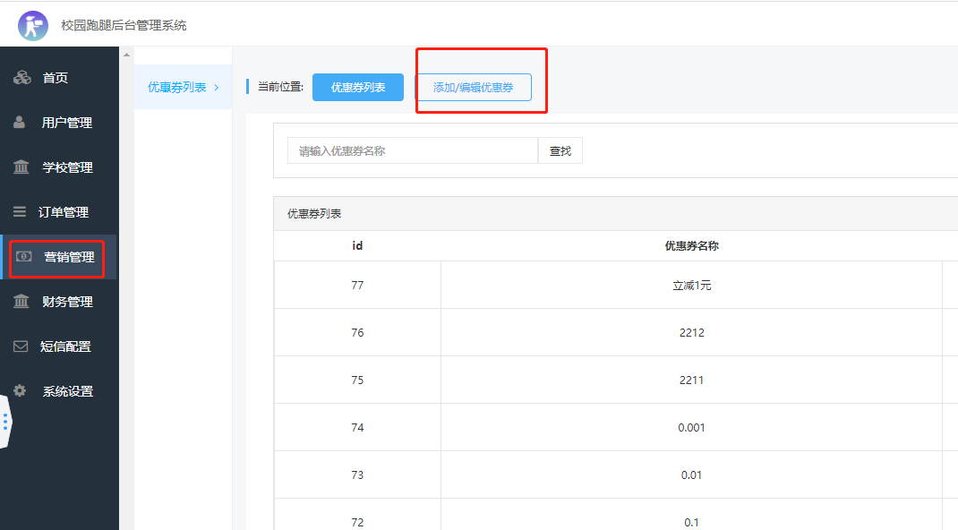
Task: Click the 营销管理 money icon
Action: [24, 256]
